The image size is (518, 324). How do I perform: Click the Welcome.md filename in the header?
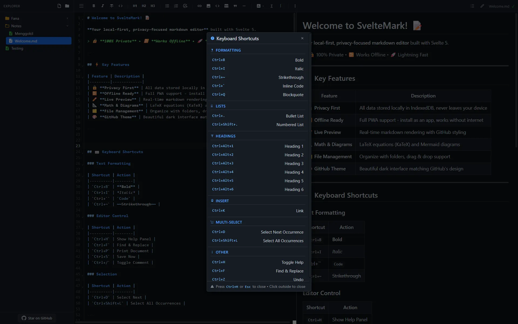point(499,6)
